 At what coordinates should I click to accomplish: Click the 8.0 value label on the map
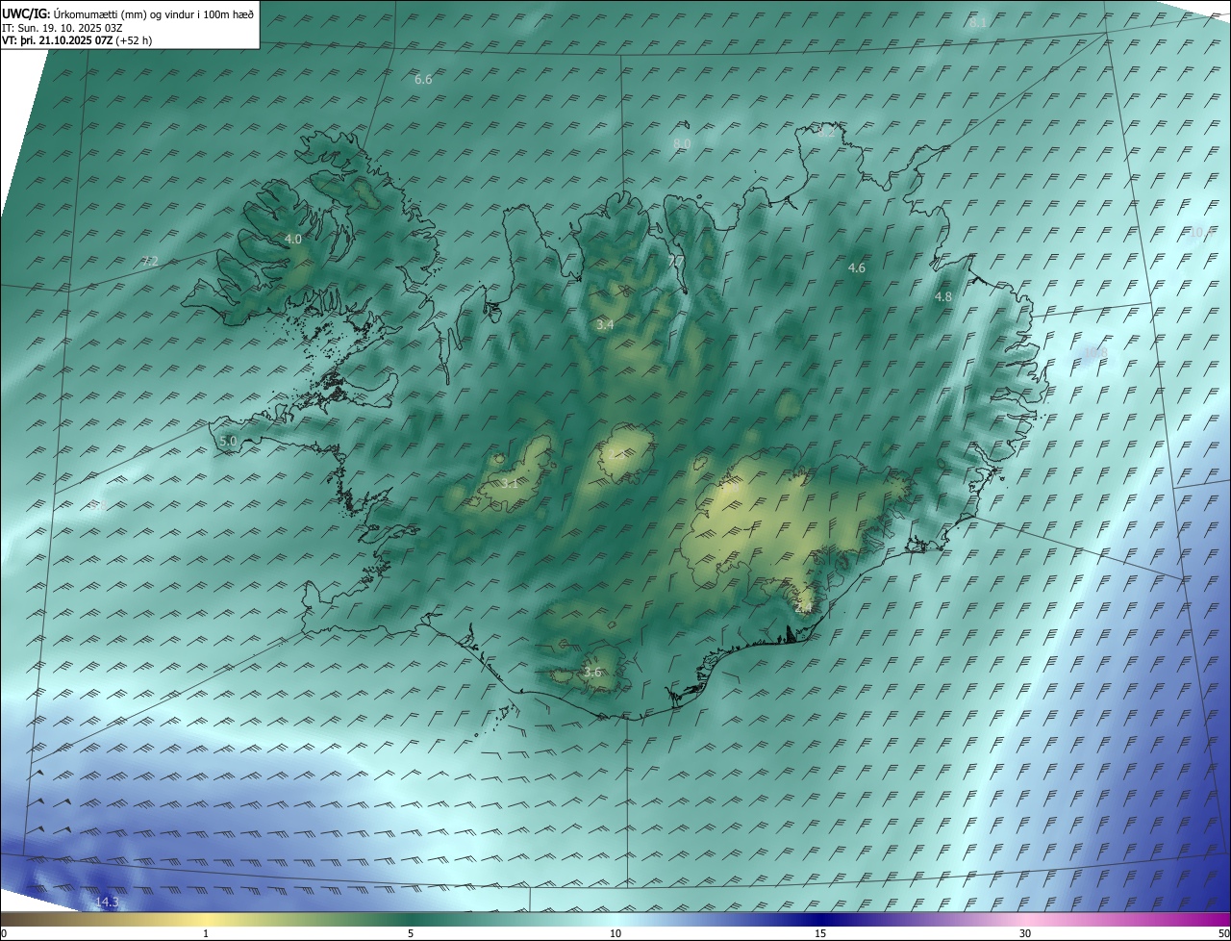[681, 143]
